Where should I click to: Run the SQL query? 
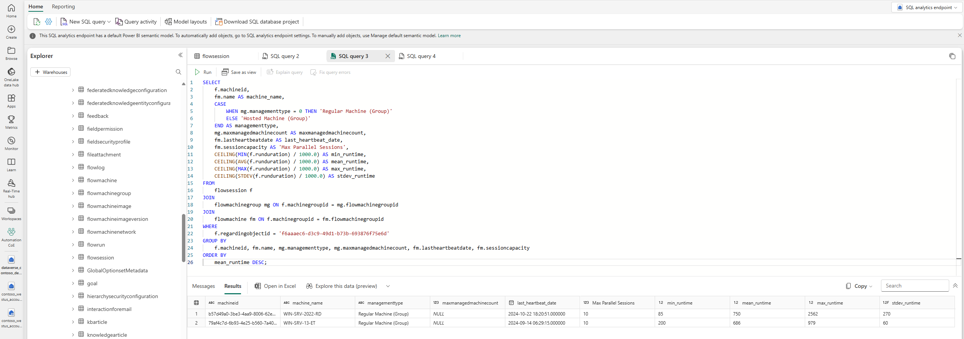203,72
